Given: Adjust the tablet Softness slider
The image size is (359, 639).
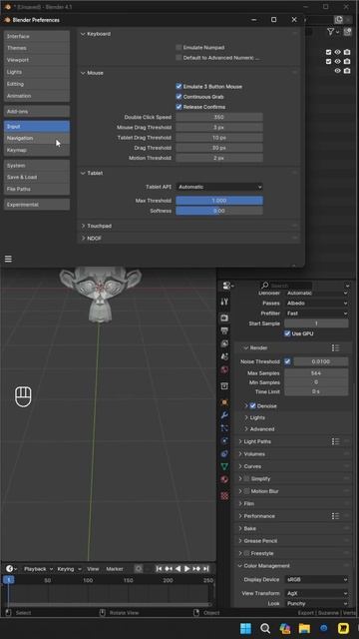Looking at the screenshot, I should click(219, 211).
